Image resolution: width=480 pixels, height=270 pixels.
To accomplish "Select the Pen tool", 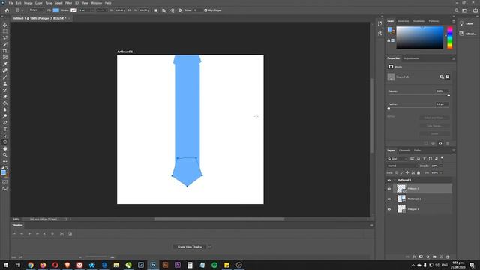I will pyautogui.click(x=5, y=123).
